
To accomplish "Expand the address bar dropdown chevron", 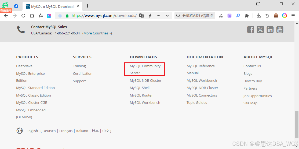I will [x=167, y=16].
